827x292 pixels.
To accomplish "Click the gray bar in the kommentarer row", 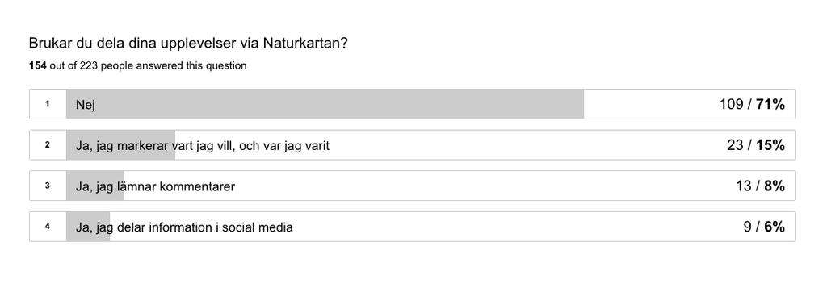I will click(x=95, y=186).
